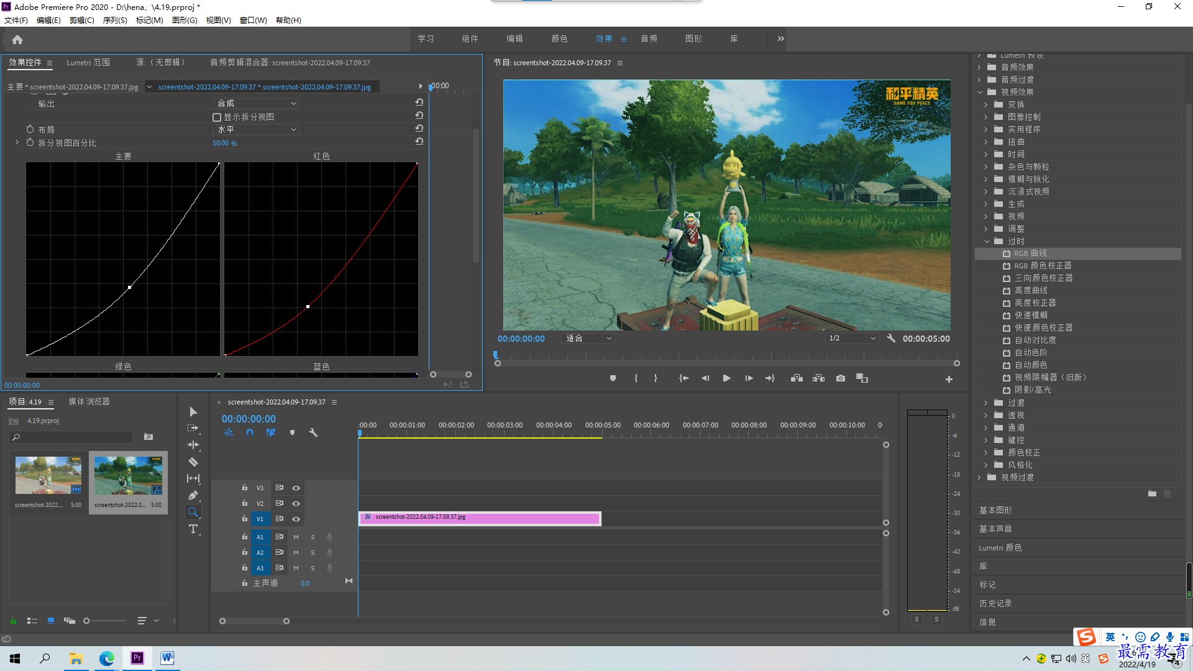Toggle lock on track V3

click(x=245, y=488)
